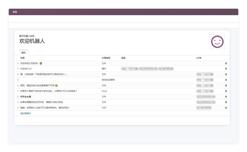Click drag handle of '你在找什么?' row
The width and height of the screenshot is (247, 152).
coord(18,69)
